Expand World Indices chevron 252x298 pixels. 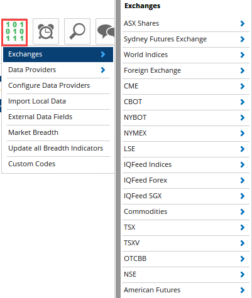coord(243,55)
